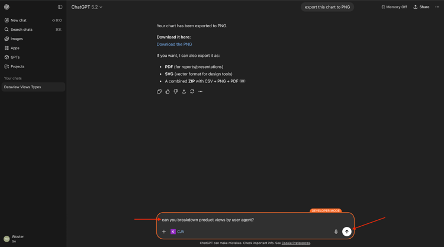This screenshot has width=444, height=247.
Task: Click the code citation badge after ZIP bullet
Action: tap(242, 81)
